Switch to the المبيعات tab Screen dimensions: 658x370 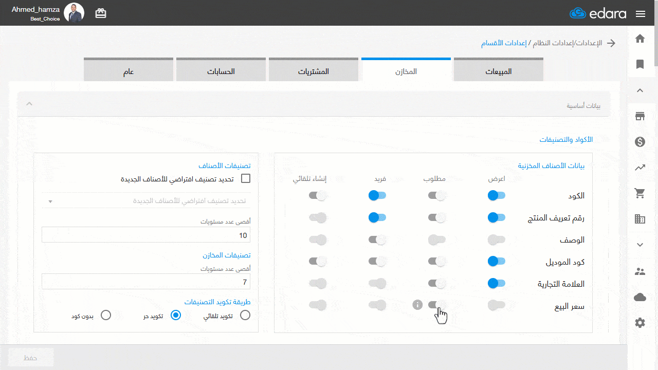[498, 71]
